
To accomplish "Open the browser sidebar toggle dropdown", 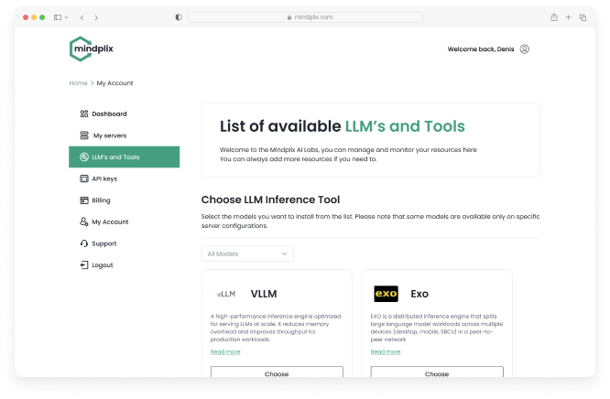I will (x=60, y=17).
